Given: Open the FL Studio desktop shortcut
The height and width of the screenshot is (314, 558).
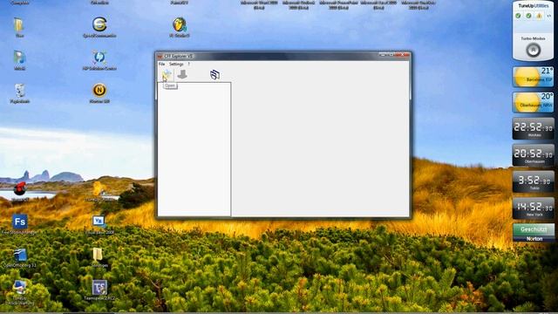Looking at the screenshot, I should [180, 24].
